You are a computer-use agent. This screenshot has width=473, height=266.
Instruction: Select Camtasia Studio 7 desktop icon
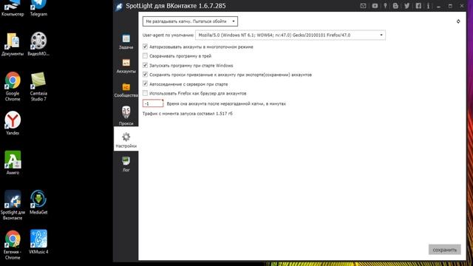(38, 86)
